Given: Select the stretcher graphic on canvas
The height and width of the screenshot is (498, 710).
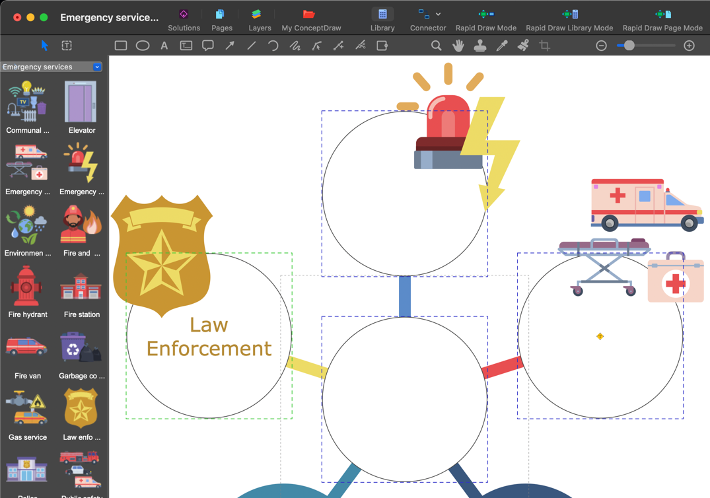Looking at the screenshot, I should pos(604,267).
